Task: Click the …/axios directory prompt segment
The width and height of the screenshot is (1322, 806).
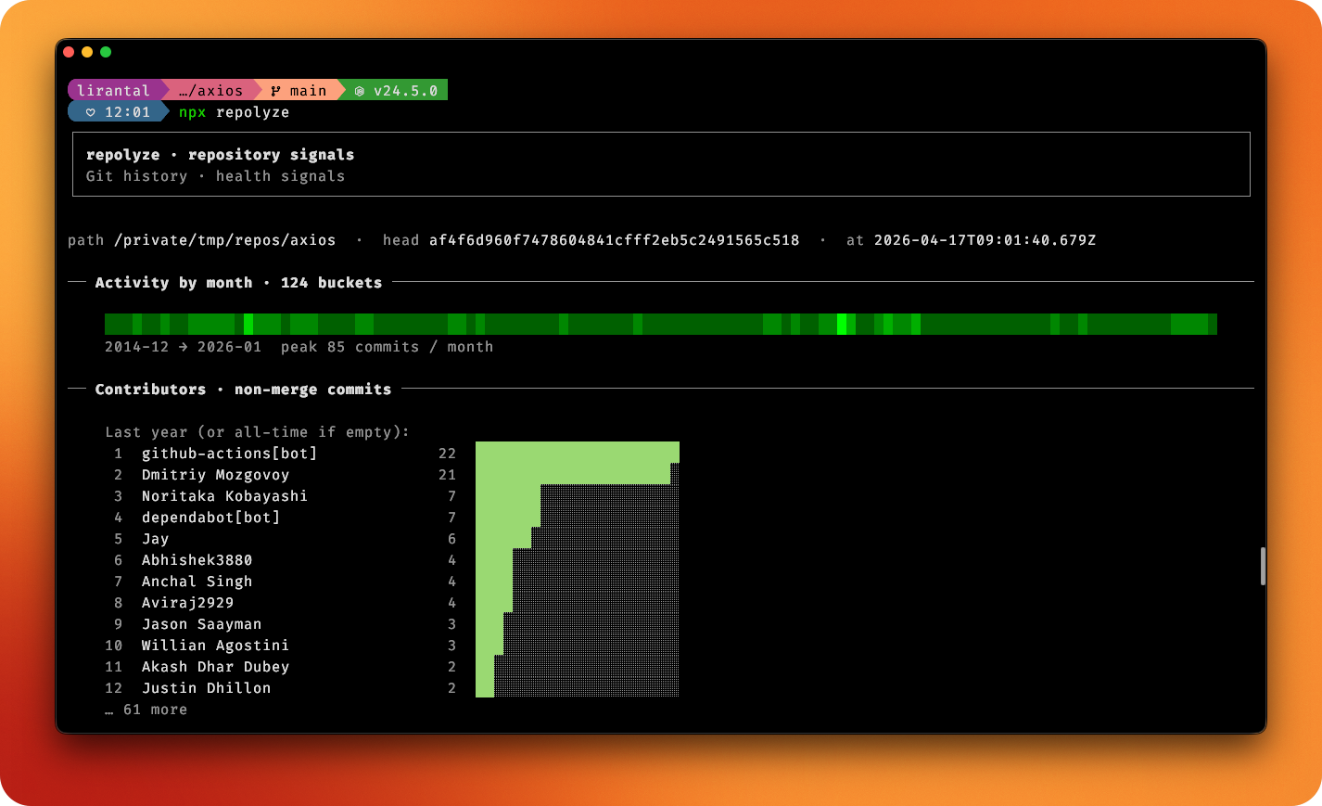Action: 210,90
